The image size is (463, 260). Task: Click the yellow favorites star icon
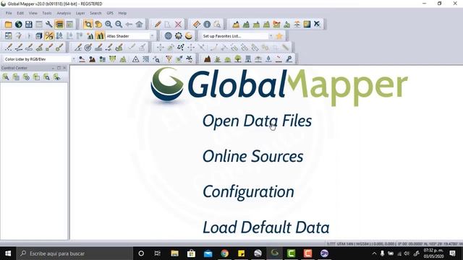(x=279, y=36)
